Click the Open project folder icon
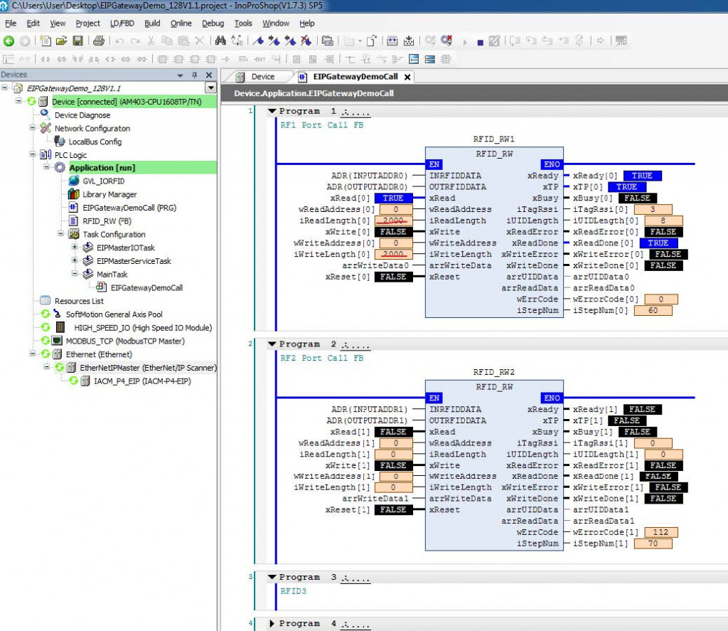728x631 pixels. tap(61, 41)
